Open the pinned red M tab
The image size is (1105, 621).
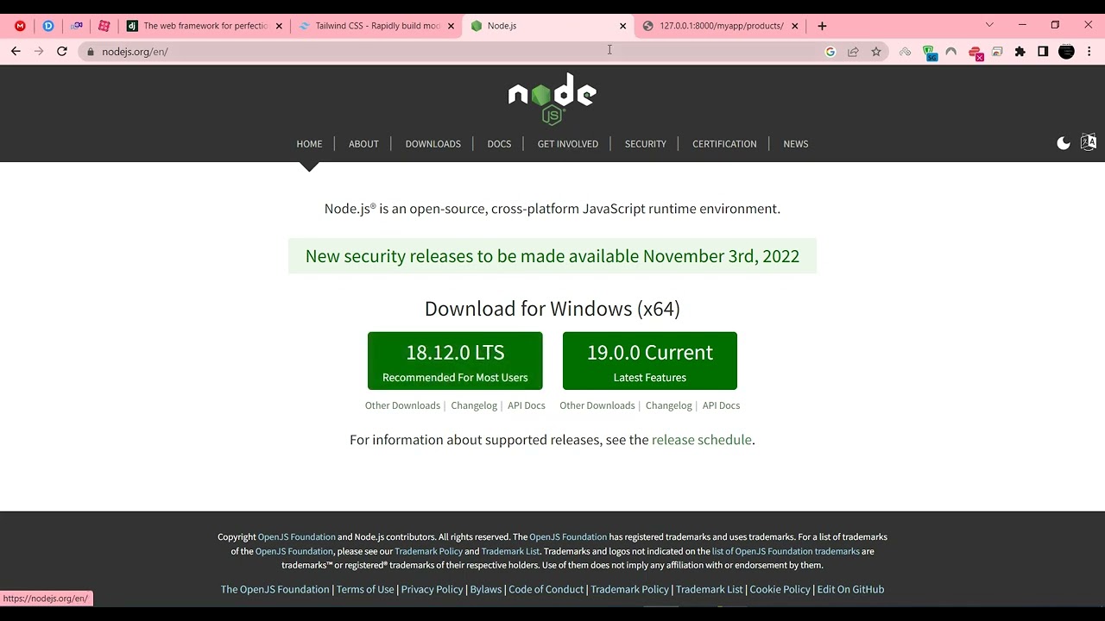tap(20, 26)
